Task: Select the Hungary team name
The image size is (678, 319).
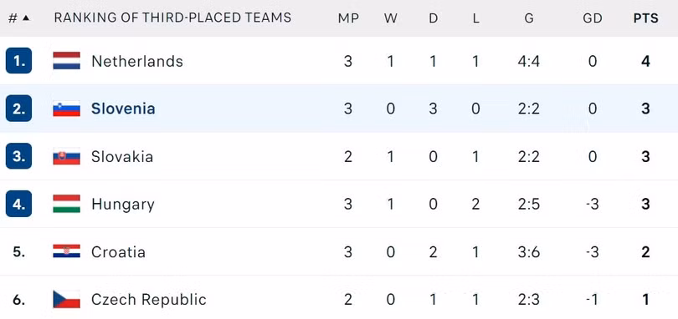Action: point(123,205)
